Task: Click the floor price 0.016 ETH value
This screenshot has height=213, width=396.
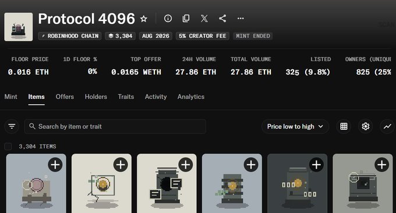Action: (x=29, y=72)
